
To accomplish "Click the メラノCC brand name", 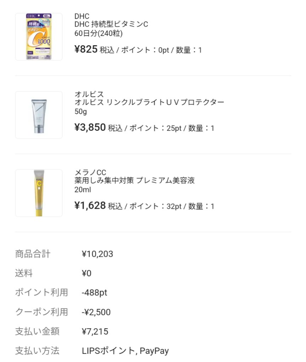I will pyautogui.click(x=90, y=172).
